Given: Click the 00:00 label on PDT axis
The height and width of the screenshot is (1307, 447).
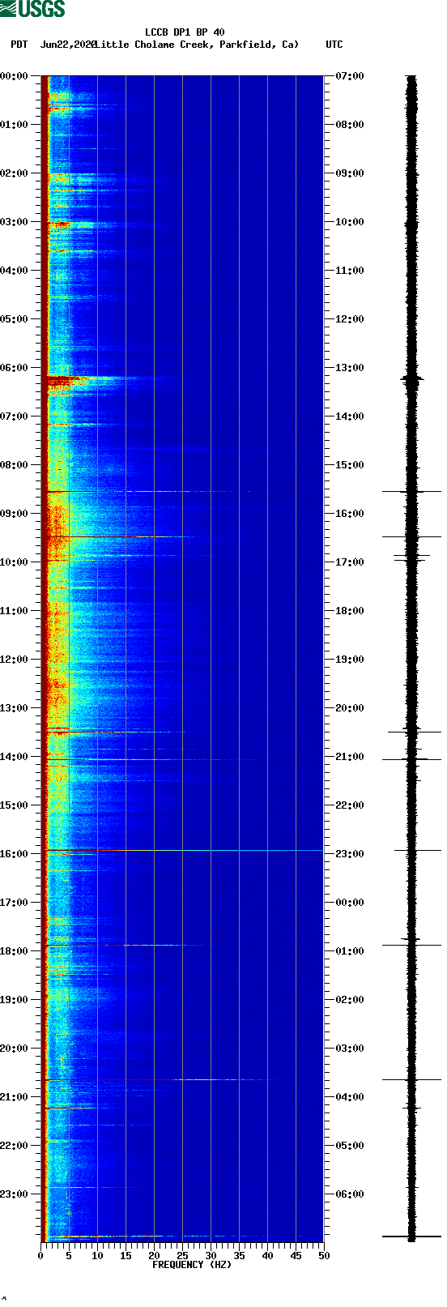Looking at the screenshot, I should (x=15, y=76).
